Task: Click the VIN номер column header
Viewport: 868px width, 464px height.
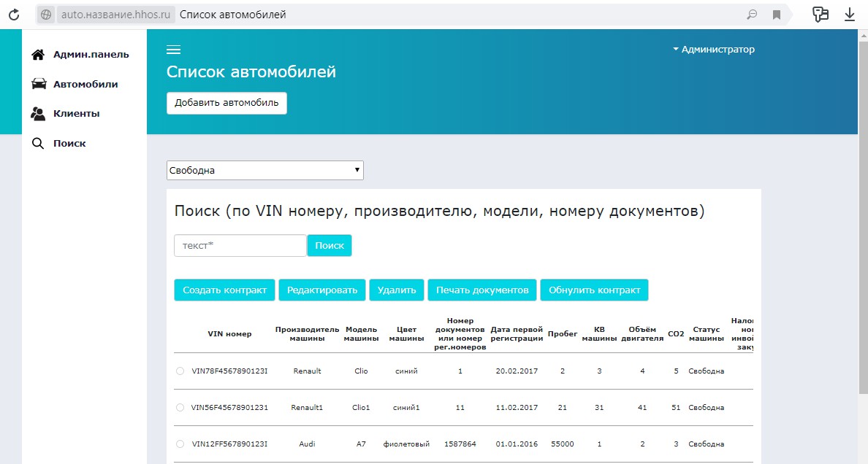Action: coord(229,334)
